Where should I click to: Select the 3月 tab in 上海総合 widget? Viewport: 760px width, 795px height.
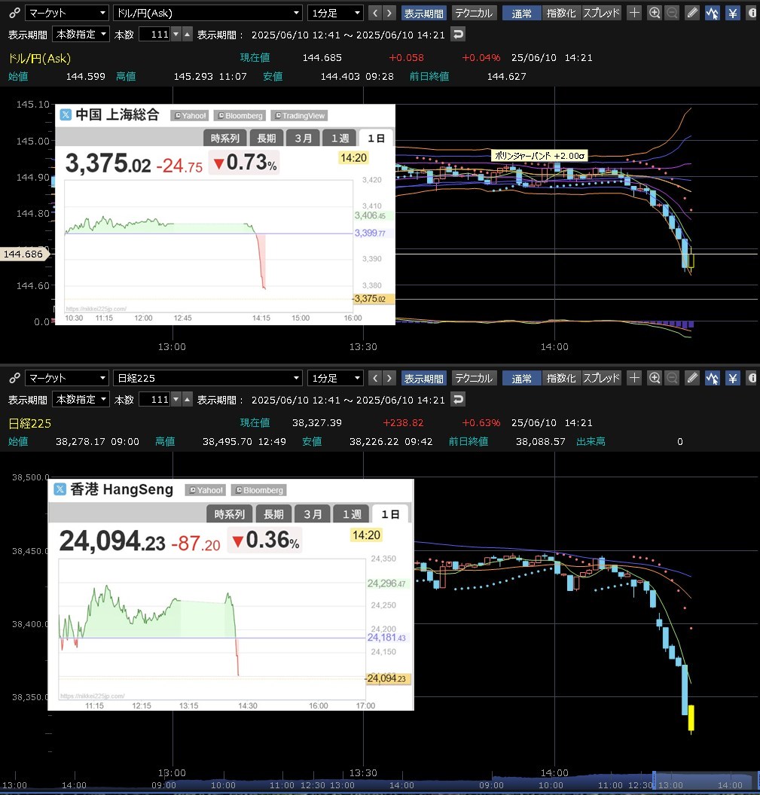pyautogui.click(x=304, y=138)
